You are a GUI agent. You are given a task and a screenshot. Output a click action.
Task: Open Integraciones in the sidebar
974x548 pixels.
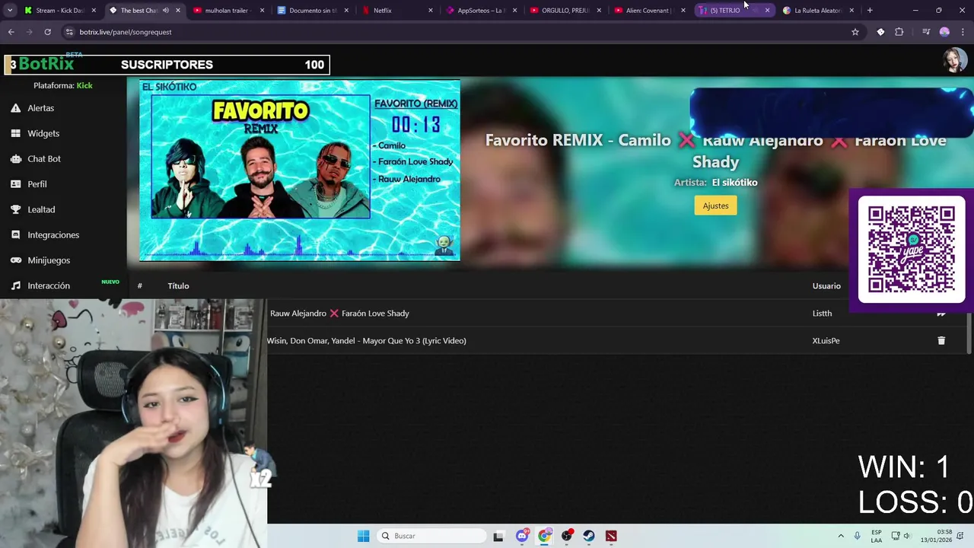pyautogui.click(x=53, y=235)
